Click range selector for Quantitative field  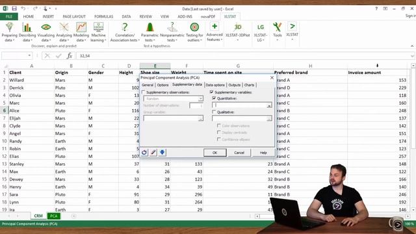pos(269,105)
